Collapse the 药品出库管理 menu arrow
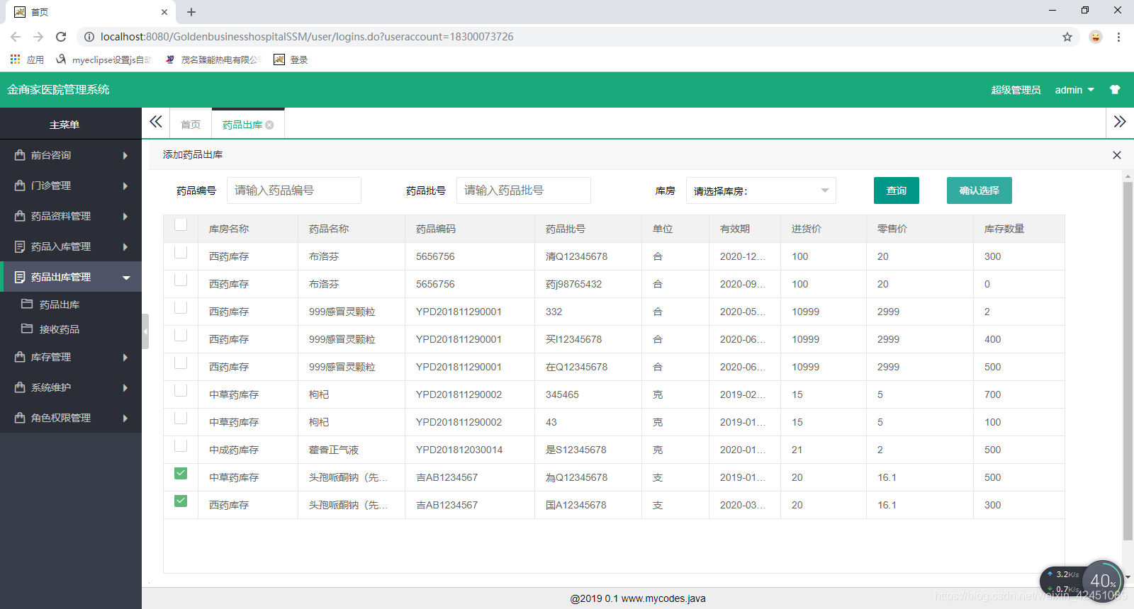This screenshot has width=1134, height=609. pyautogui.click(x=126, y=278)
